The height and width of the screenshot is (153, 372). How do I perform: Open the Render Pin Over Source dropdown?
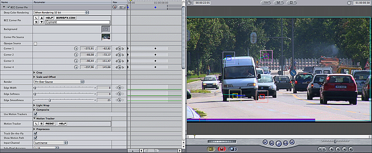tap(59, 82)
